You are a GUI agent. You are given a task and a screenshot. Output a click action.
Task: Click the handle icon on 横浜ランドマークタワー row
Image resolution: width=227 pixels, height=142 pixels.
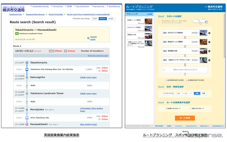tap(165, 60)
